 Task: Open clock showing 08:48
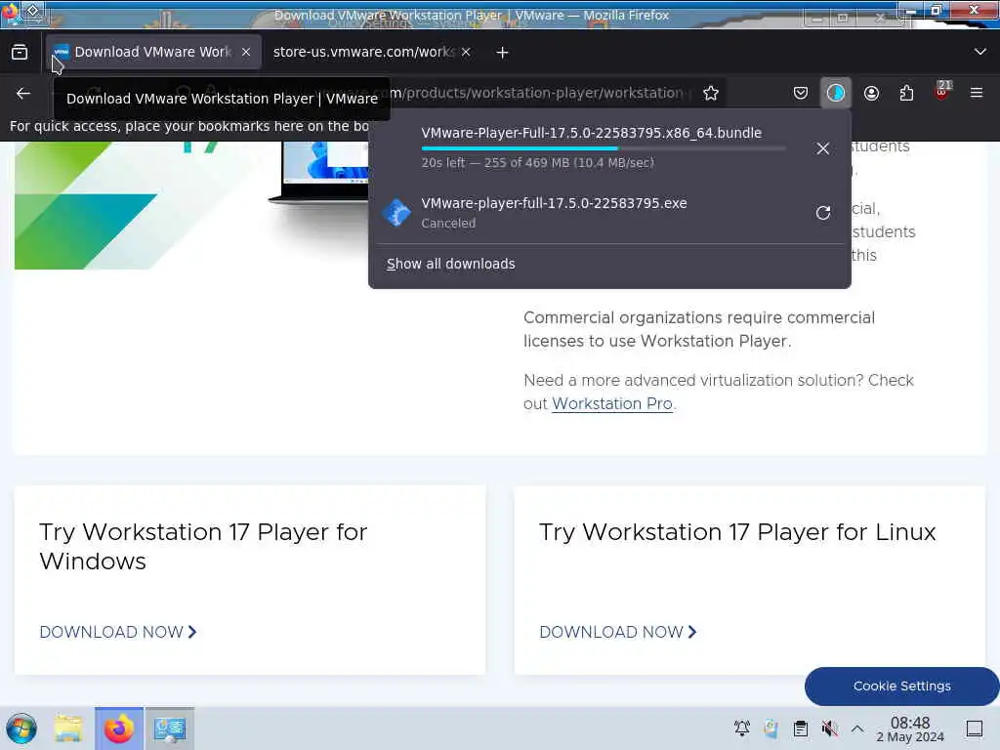910,729
